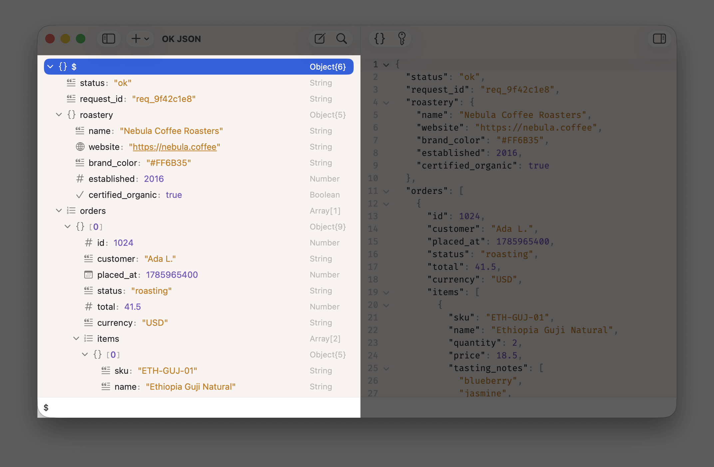Select the customer "Ada L." row
Screen dimensions: 714x467
199,258
